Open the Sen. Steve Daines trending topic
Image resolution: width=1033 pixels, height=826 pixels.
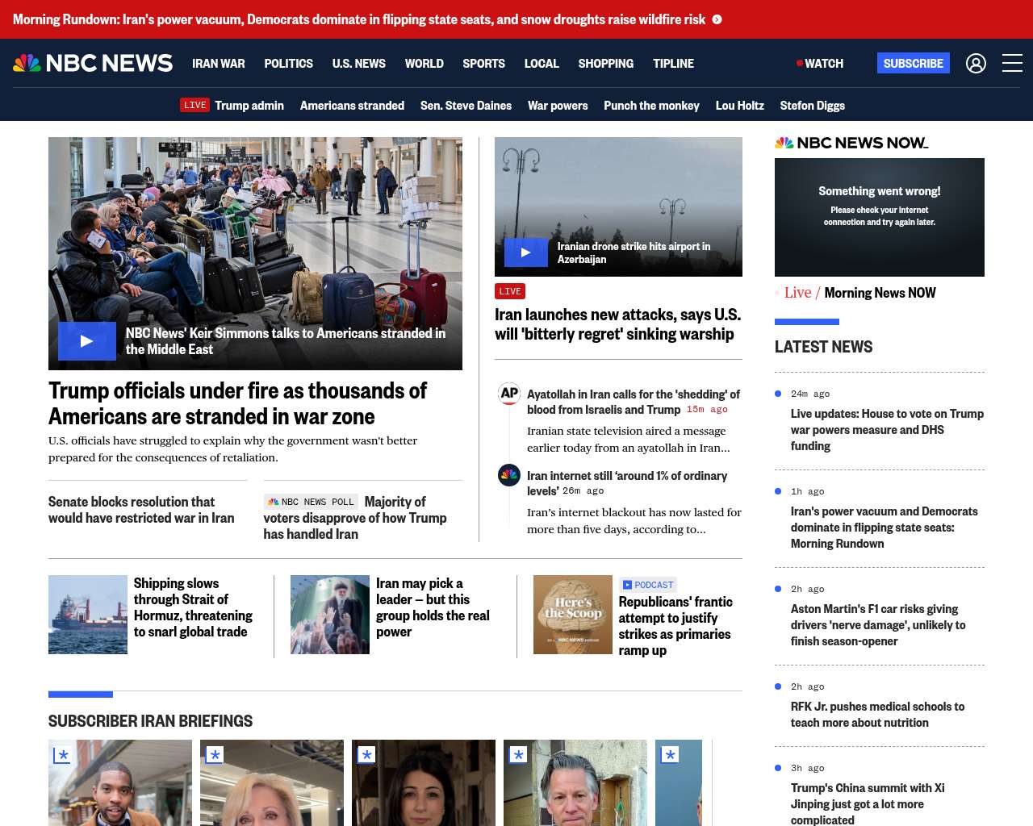[x=466, y=106]
